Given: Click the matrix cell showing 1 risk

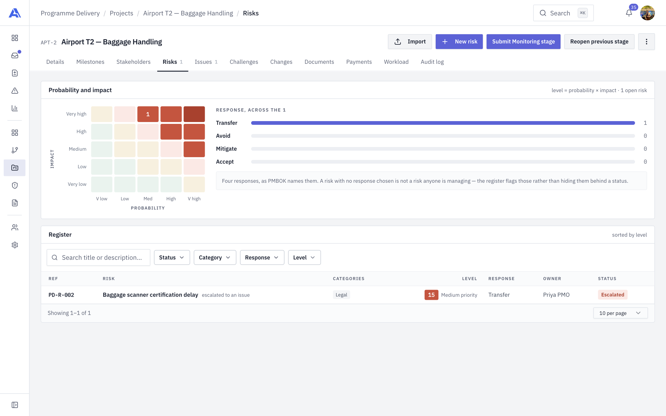Looking at the screenshot, I should coord(148,114).
